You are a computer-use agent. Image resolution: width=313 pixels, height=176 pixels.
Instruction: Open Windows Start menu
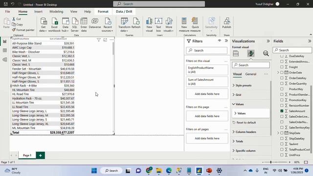click(x=94, y=171)
